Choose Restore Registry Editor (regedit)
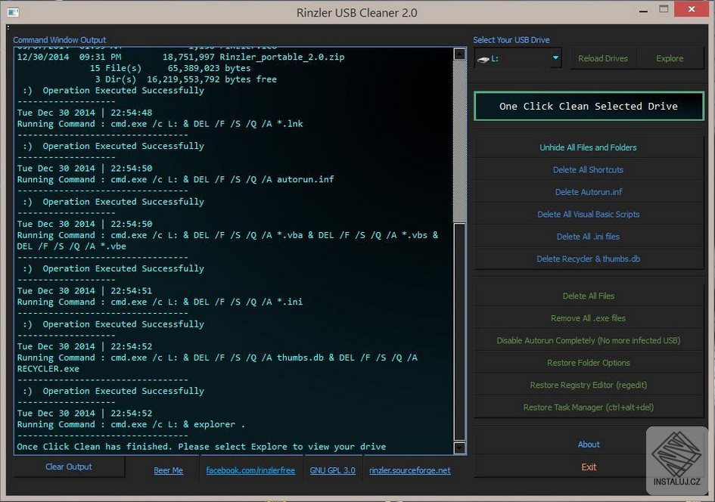 588,386
